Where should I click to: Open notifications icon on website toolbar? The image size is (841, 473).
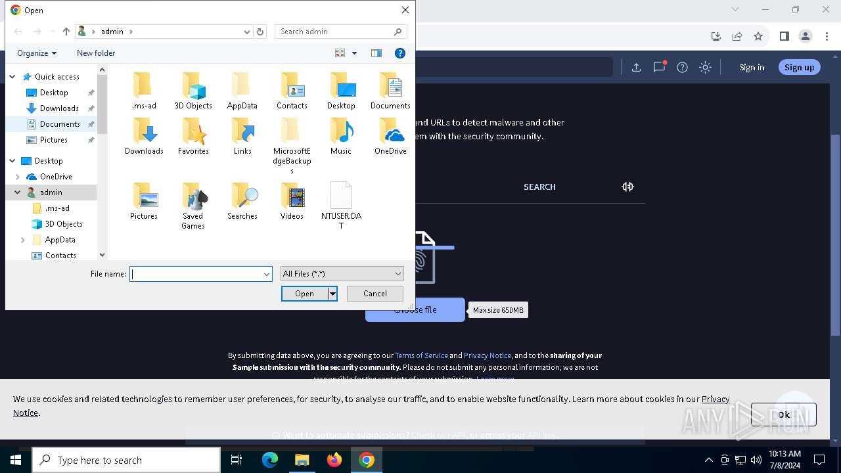coord(659,67)
